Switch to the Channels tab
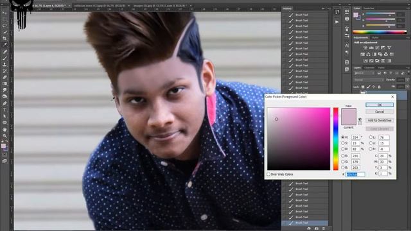 (x=369, y=67)
